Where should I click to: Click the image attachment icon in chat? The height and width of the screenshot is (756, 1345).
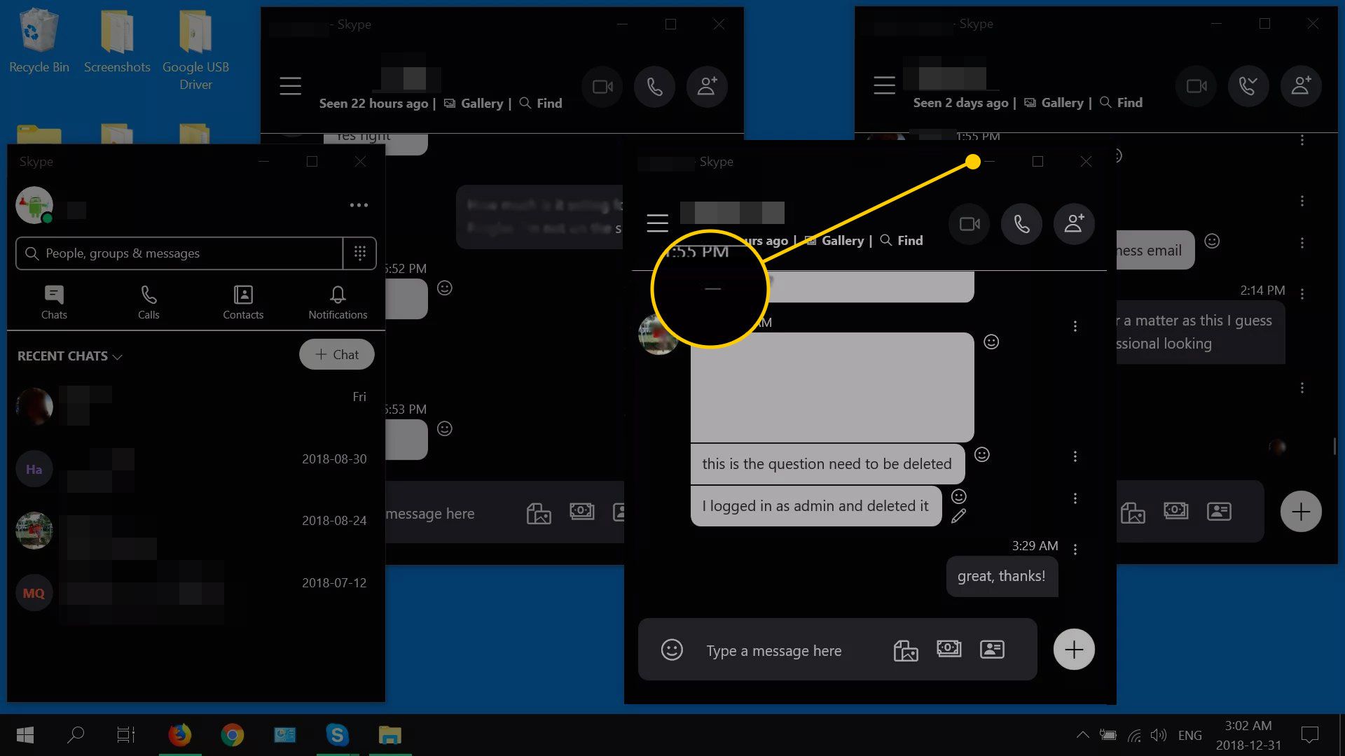(x=905, y=650)
